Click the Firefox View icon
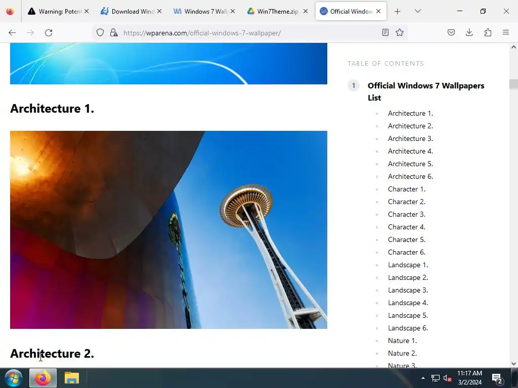 [x=10, y=11]
